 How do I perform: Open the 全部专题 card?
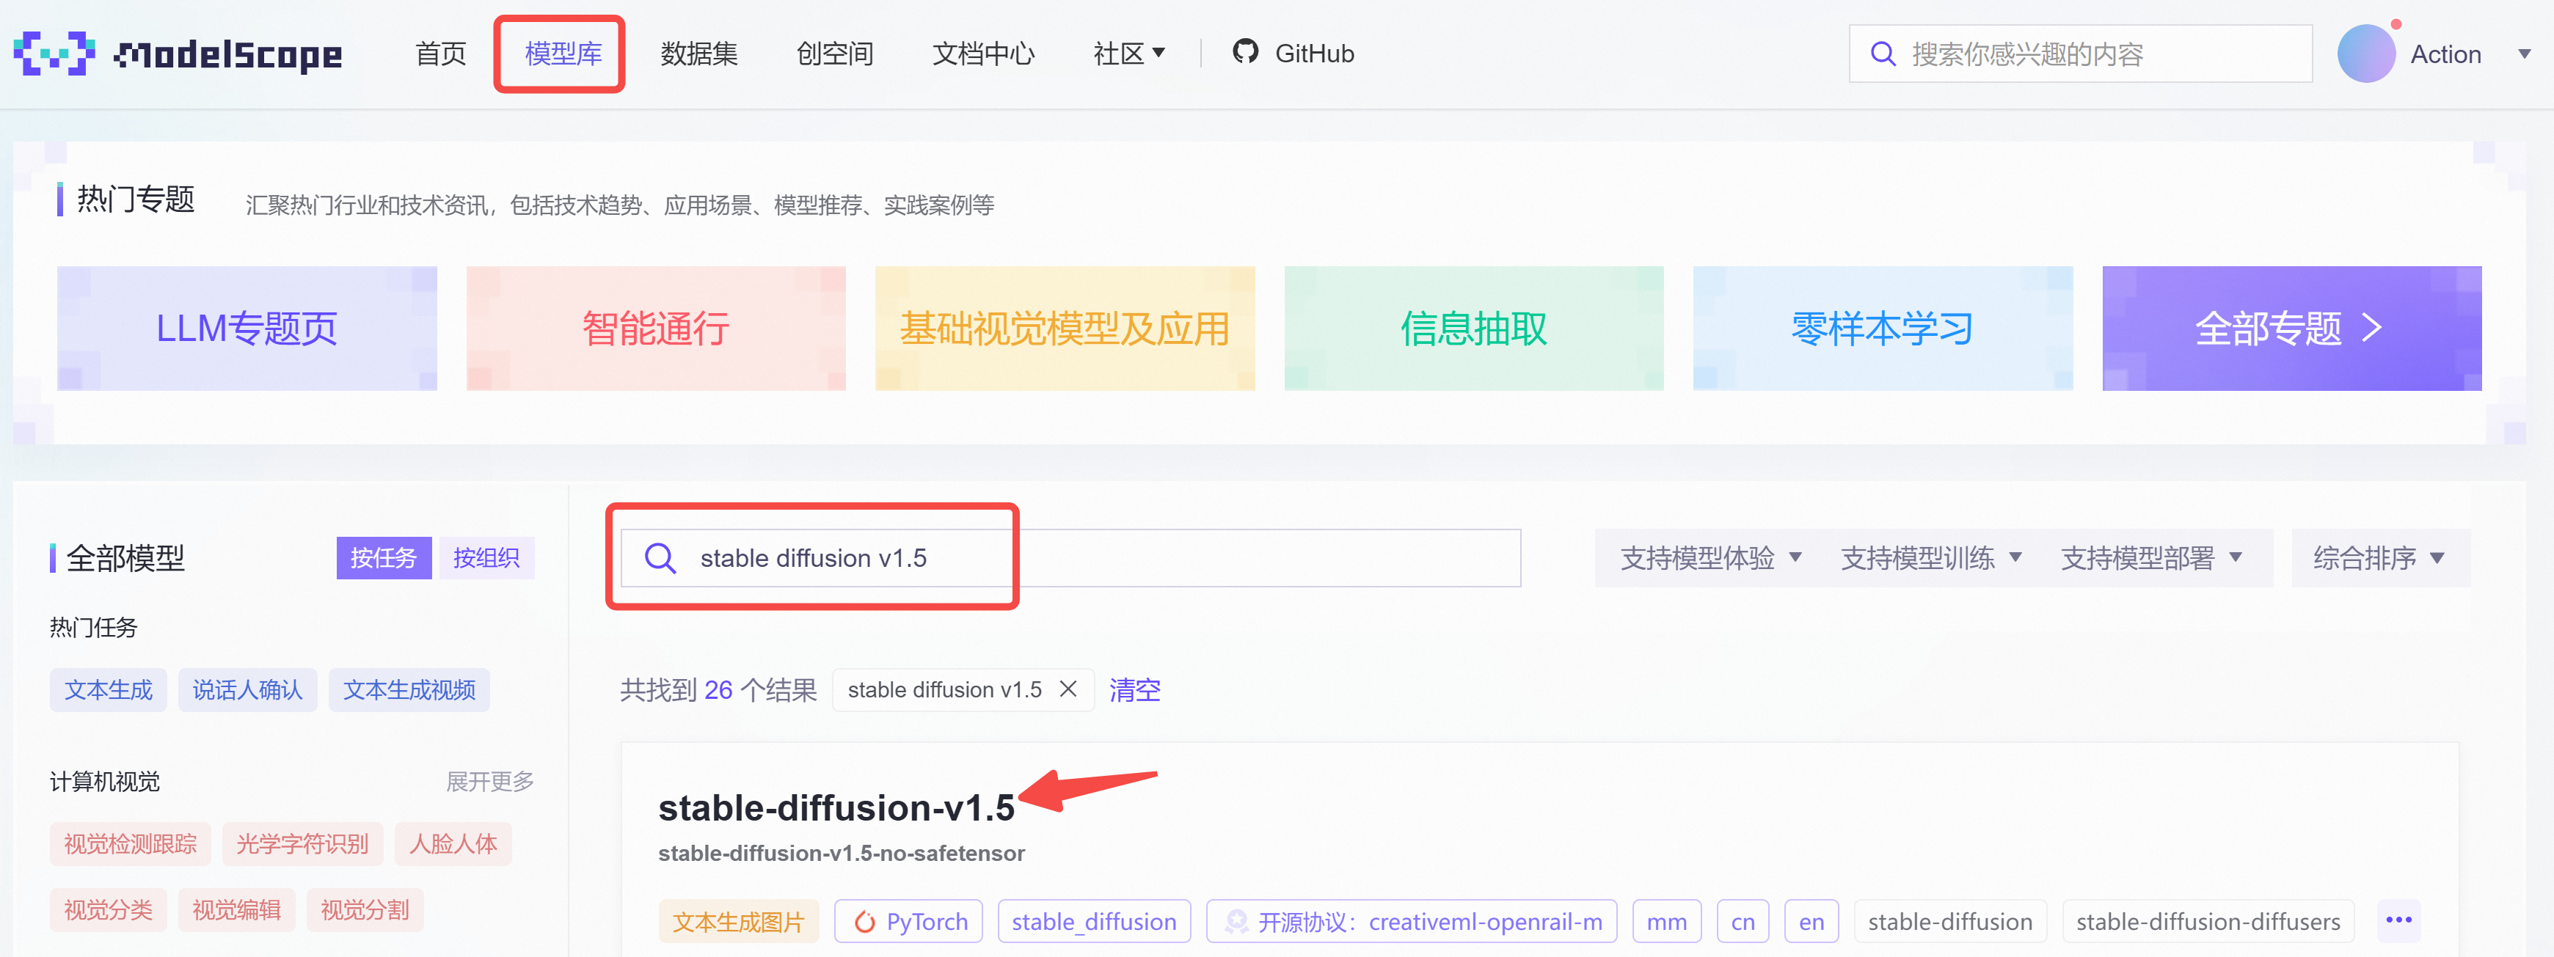2291,328
